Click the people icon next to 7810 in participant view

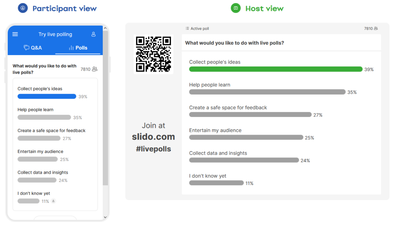95,69
